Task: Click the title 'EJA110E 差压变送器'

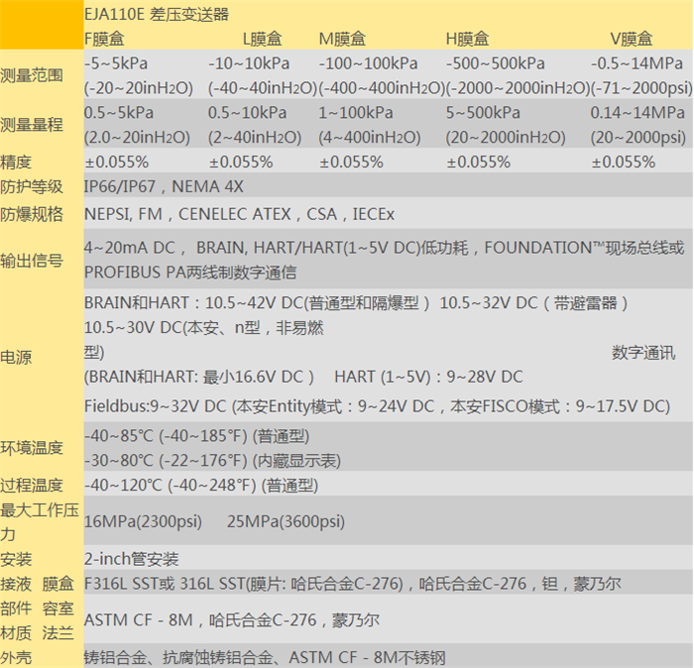Action: (157, 14)
